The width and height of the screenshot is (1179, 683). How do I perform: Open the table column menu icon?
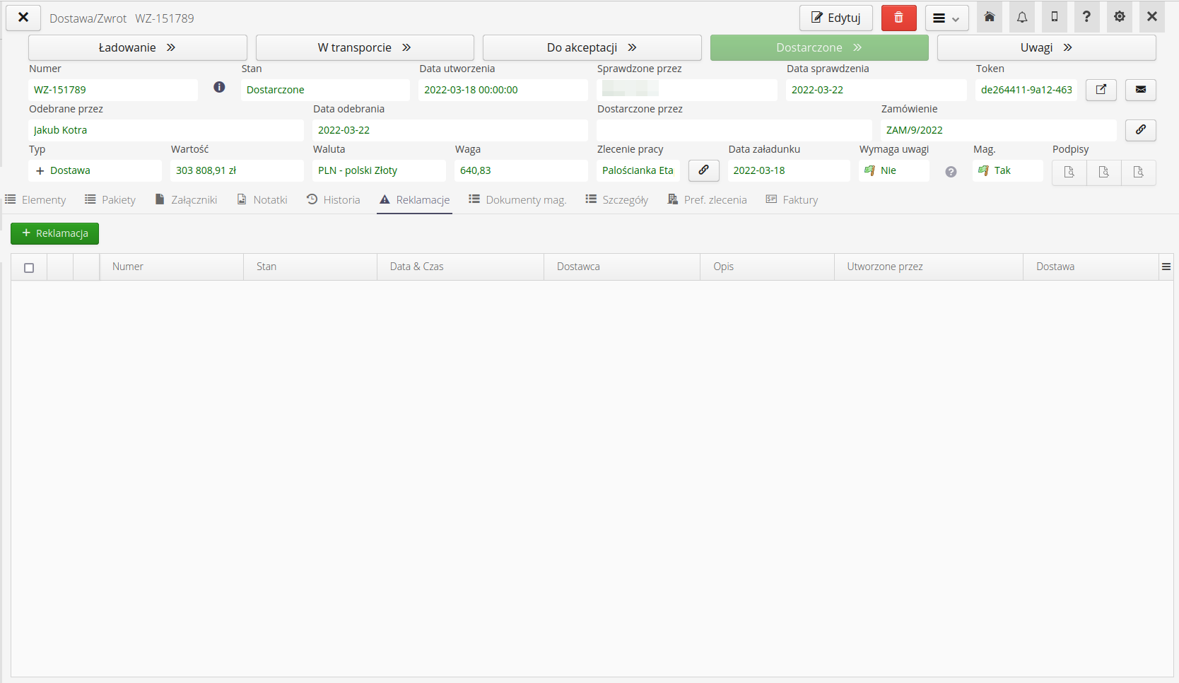[x=1166, y=267]
